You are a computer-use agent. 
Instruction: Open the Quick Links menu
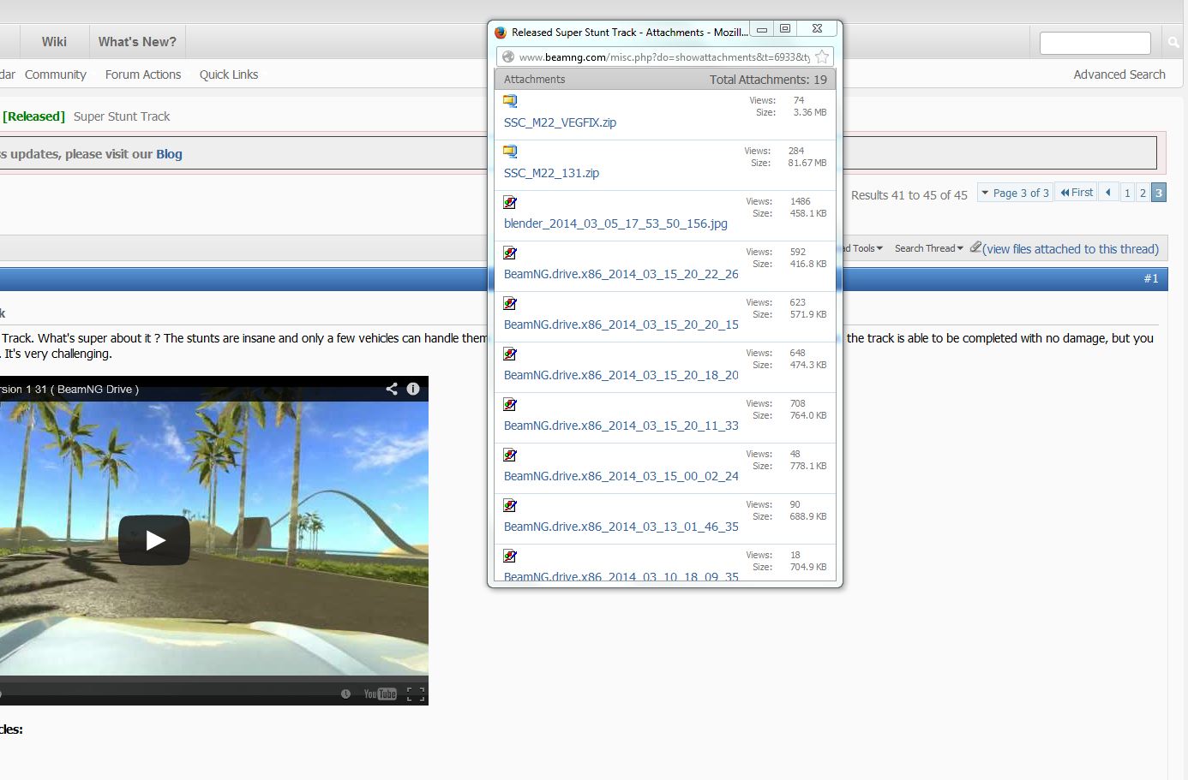click(229, 74)
